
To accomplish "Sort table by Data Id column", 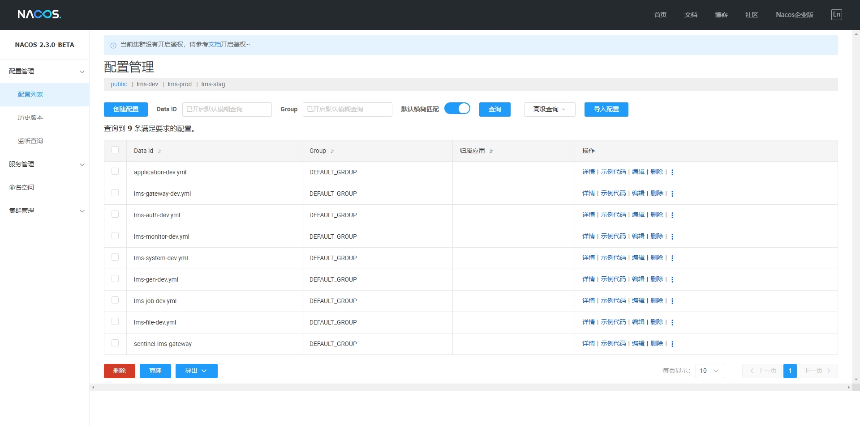I will coord(159,151).
